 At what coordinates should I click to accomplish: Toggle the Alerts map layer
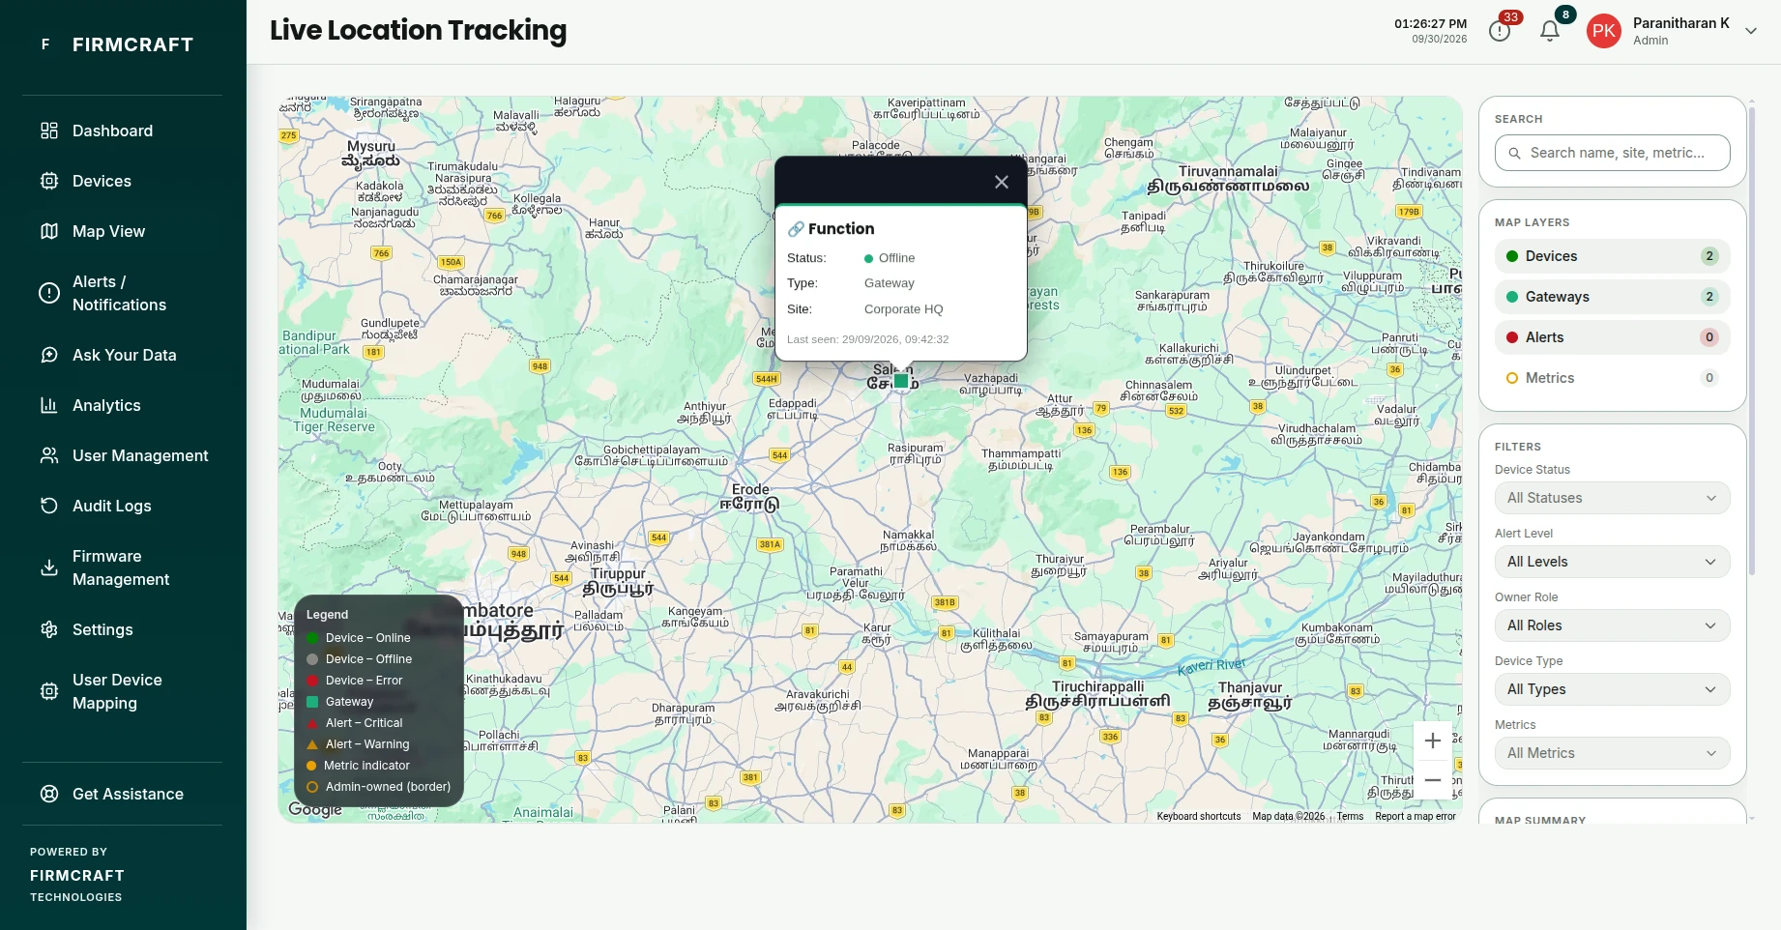(x=1613, y=337)
